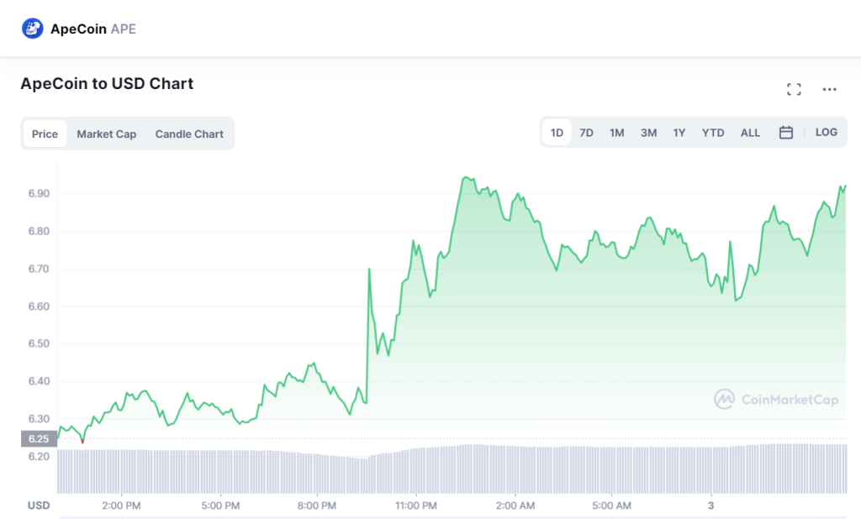Click the 6.30 y-axis label

tap(39, 418)
